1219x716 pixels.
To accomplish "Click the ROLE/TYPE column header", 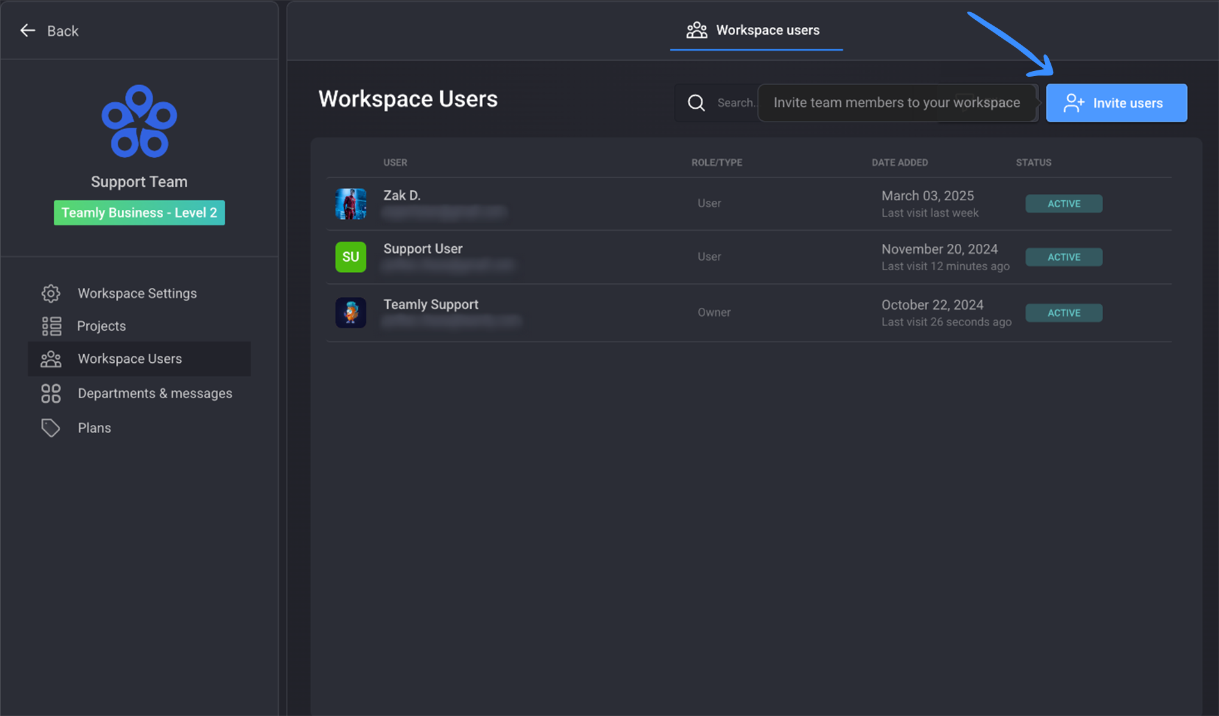I will (x=717, y=163).
